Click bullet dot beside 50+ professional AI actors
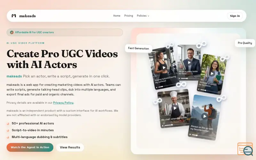The height and width of the screenshot is (160, 256). click(8, 124)
